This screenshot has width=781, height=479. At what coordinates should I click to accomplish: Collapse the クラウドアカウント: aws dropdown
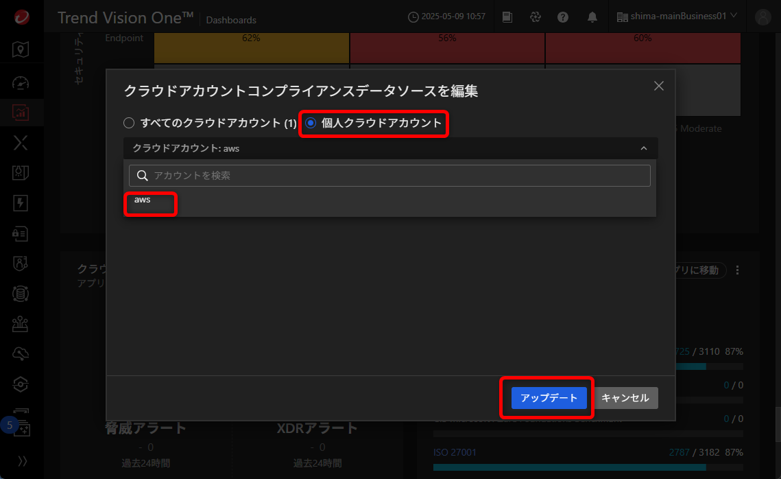pos(391,148)
